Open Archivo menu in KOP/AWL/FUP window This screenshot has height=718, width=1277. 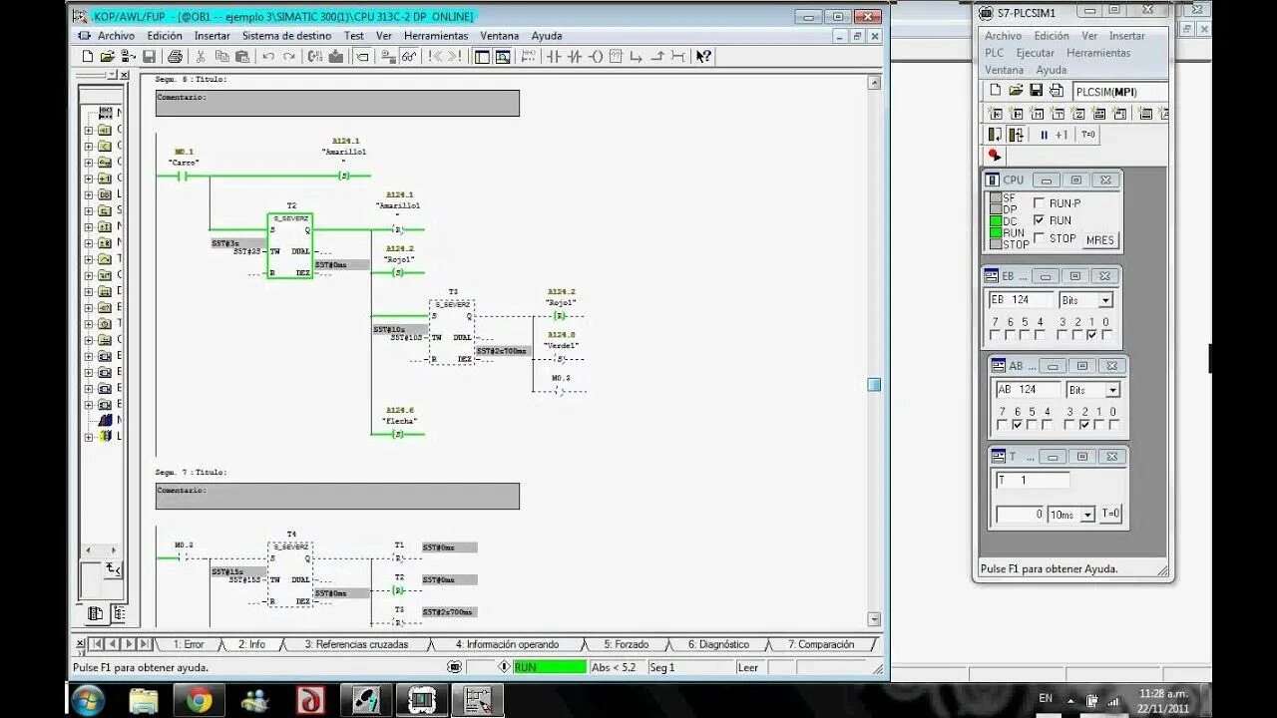click(x=116, y=36)
